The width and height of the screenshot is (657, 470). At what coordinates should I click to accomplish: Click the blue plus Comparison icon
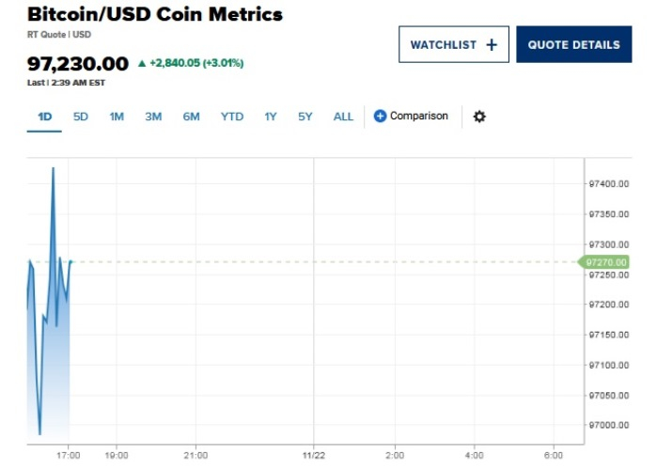pyautogui.click(x=381, y=117)
